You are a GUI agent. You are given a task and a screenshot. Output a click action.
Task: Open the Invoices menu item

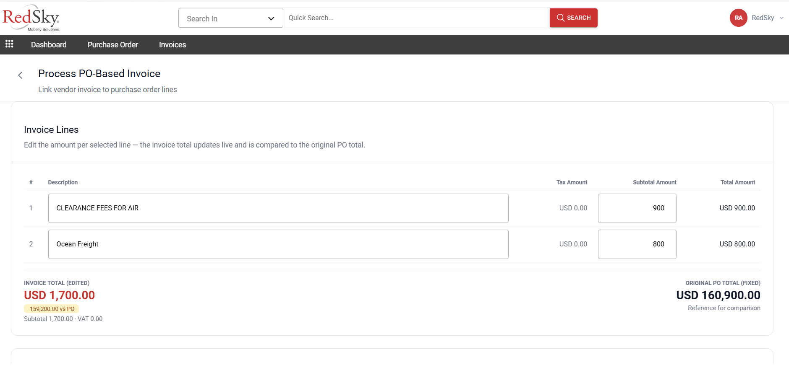(172, 45)
